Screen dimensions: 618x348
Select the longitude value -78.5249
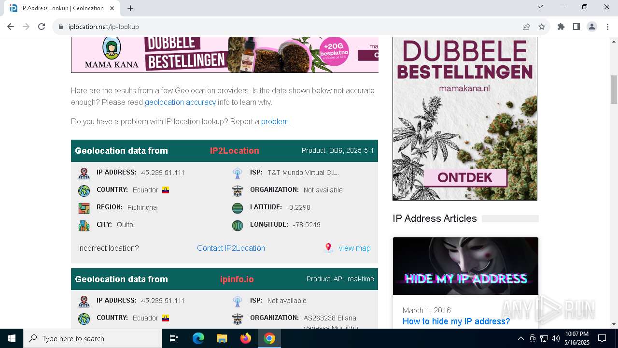click(307, 225)
